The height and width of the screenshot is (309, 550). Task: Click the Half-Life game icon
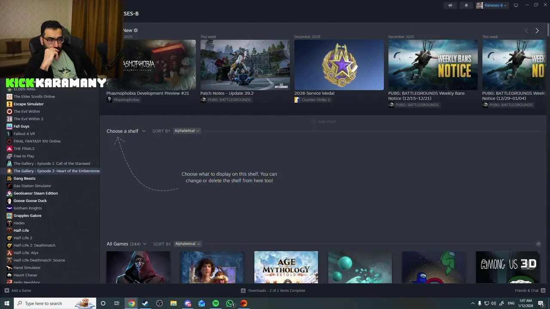click(9, 230)
